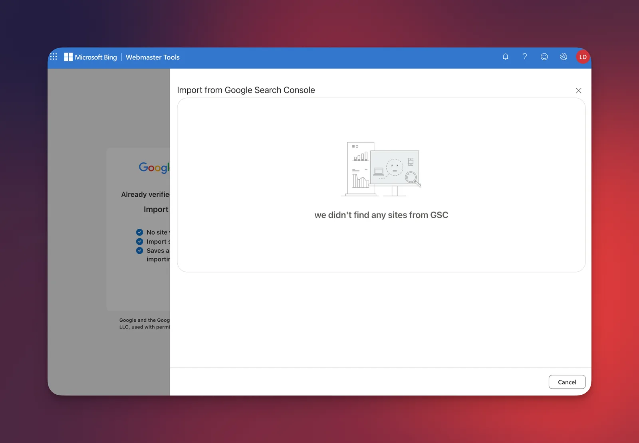Open the feedback smiley icon
This screenshot has width=639, height=443.
[x=544, y=57]
